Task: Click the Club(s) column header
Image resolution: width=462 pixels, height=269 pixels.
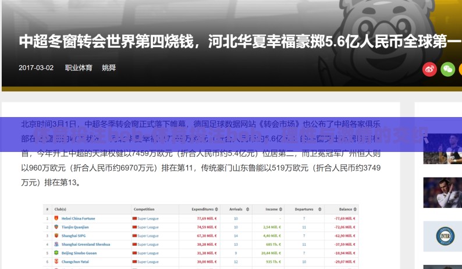Action: click(x=60, y=209)
